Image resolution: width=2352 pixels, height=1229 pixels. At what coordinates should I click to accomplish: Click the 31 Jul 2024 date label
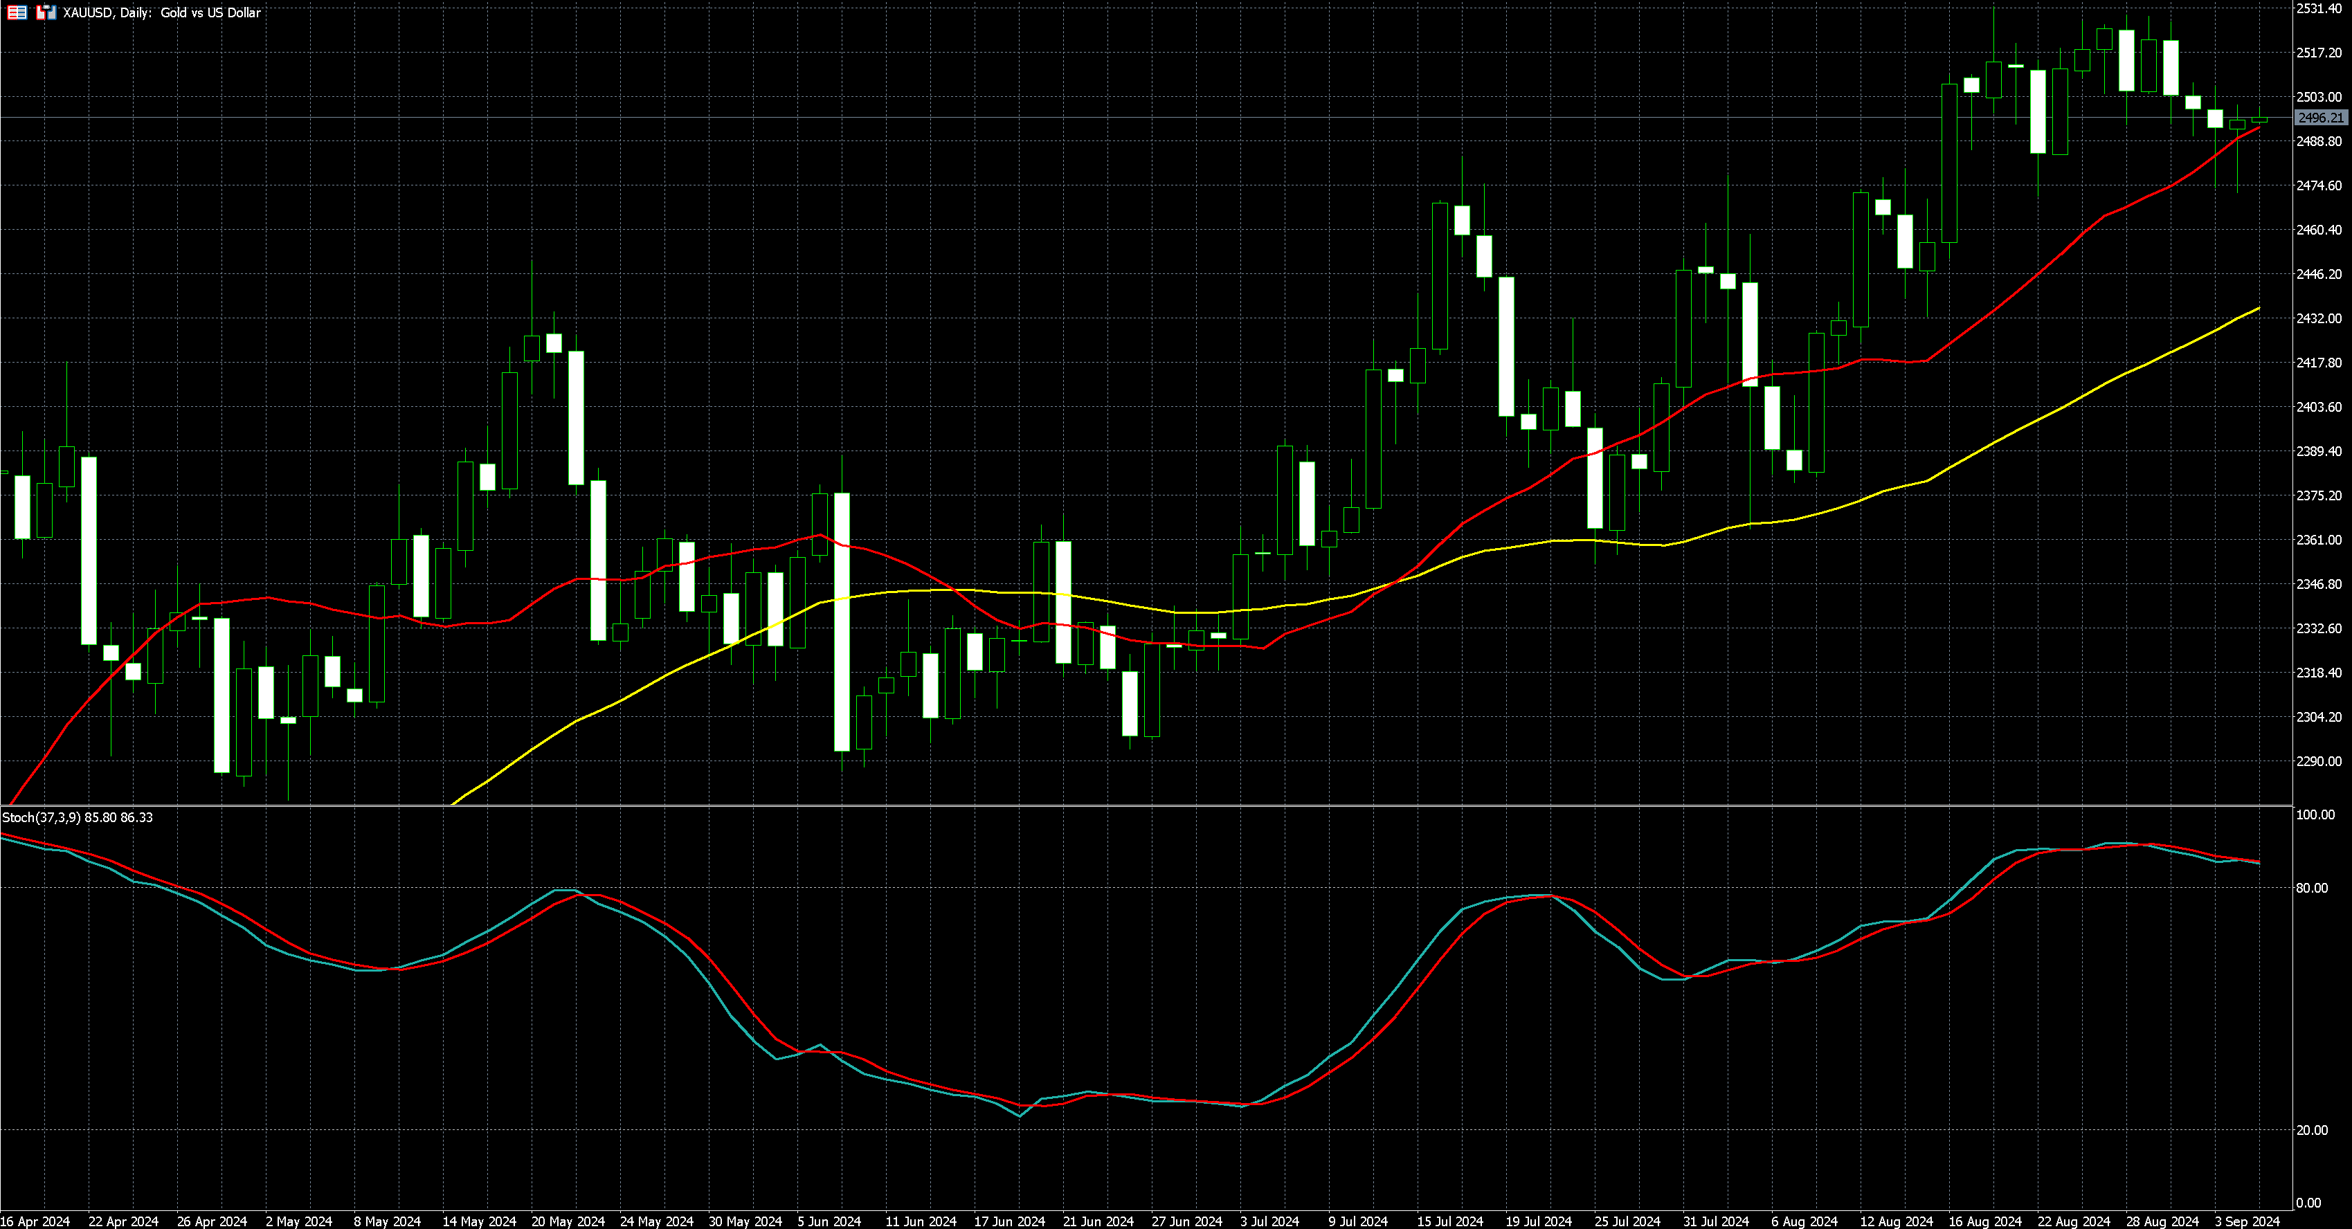(1716, 1221)
